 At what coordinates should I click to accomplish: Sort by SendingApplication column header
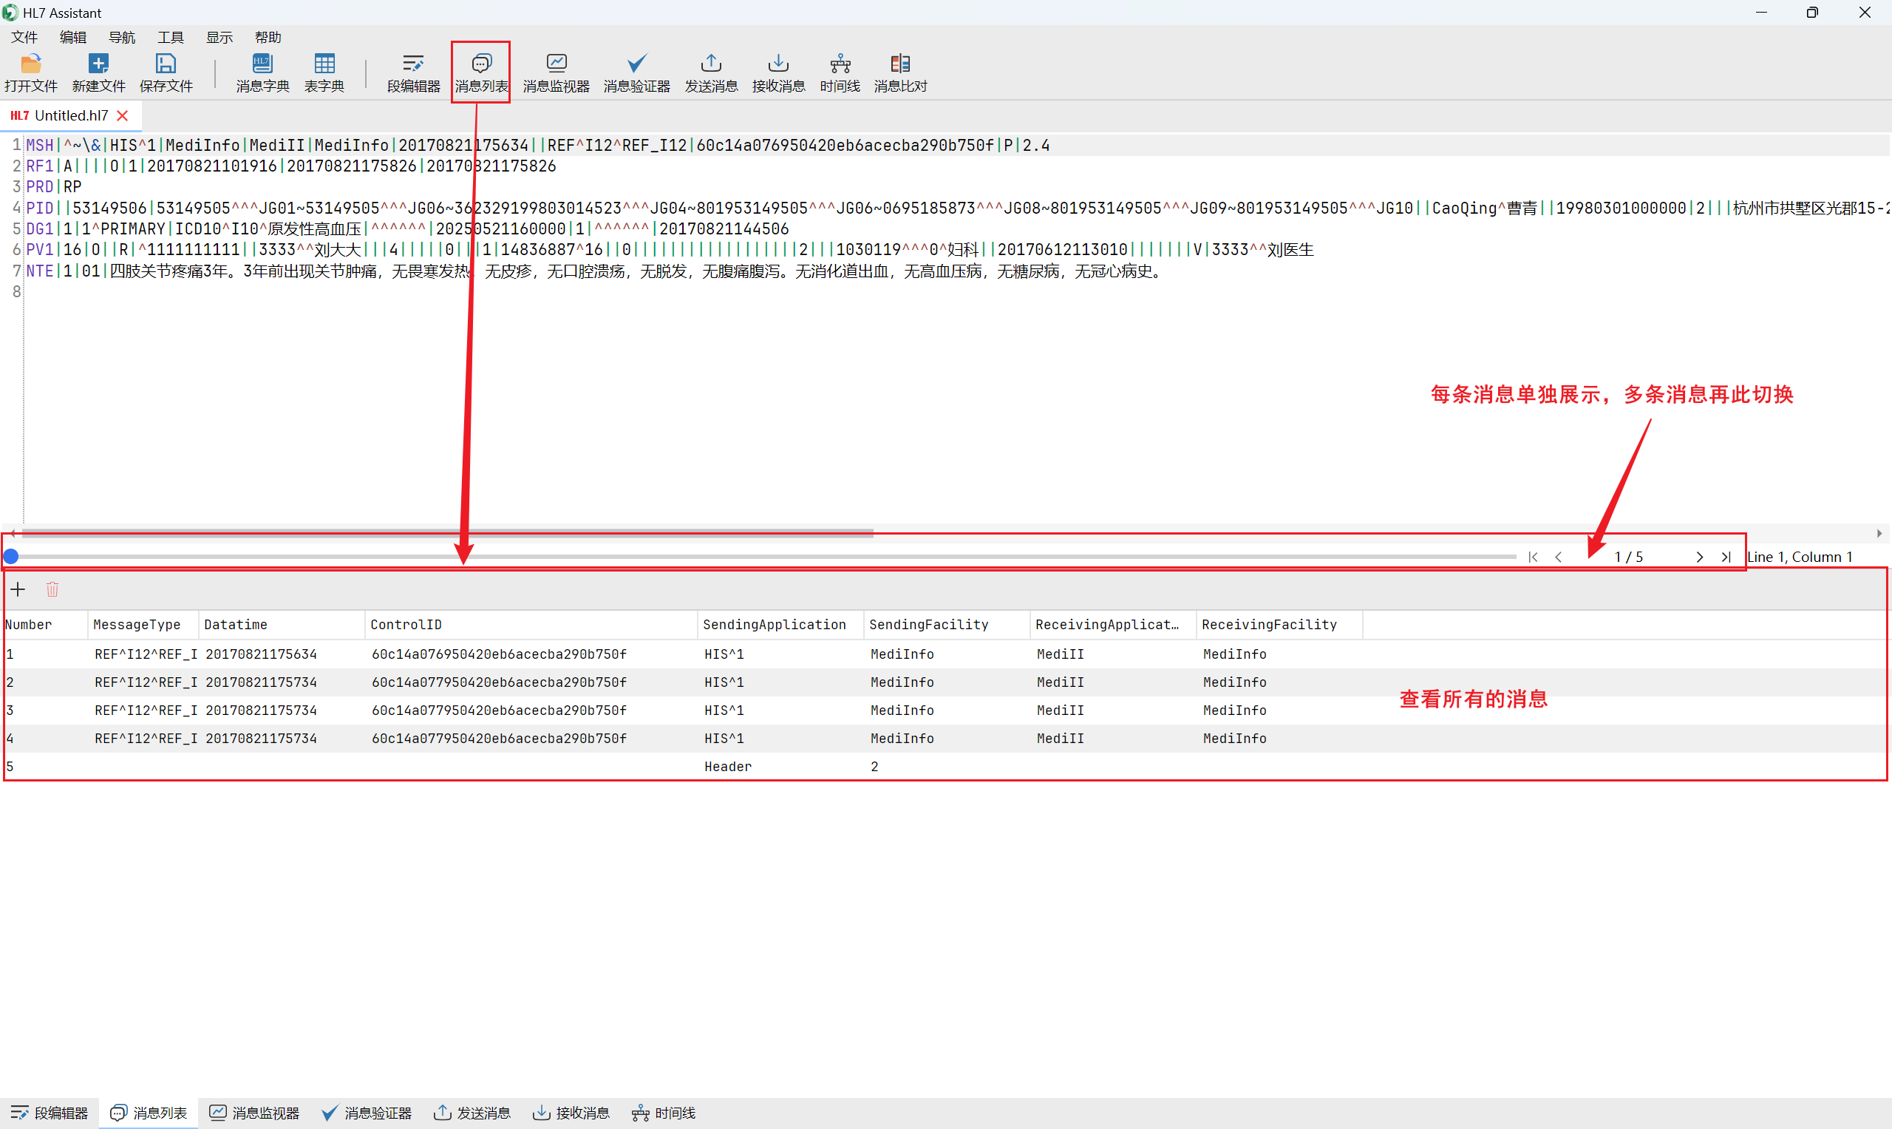[780, 625]
